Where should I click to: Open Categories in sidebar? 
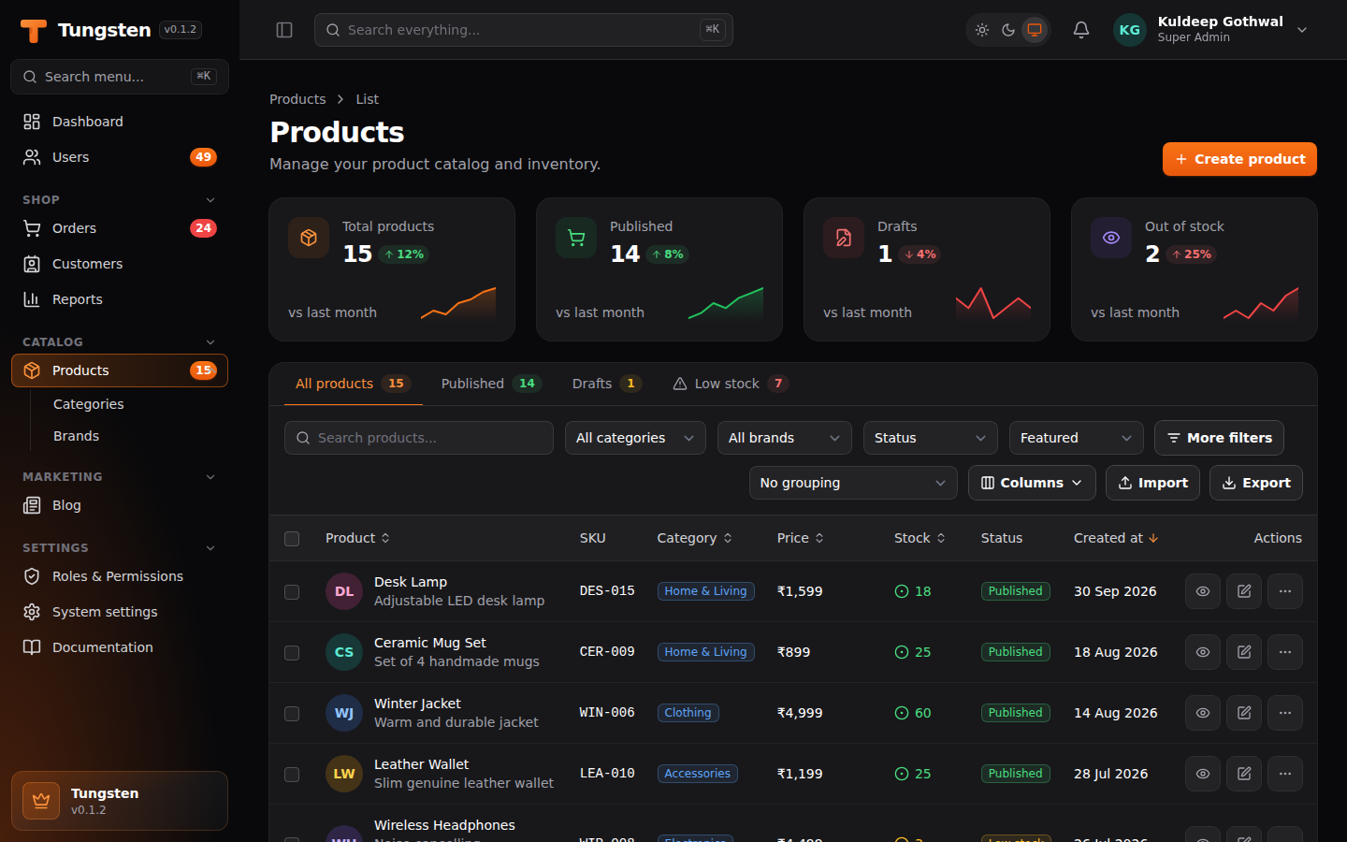point(89,404)
